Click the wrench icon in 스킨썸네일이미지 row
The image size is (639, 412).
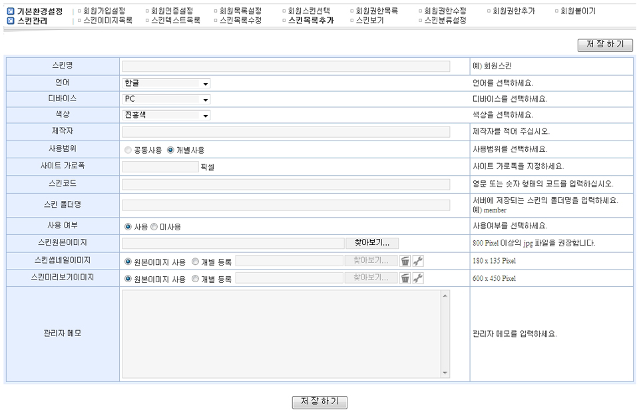tap(418, 261)
